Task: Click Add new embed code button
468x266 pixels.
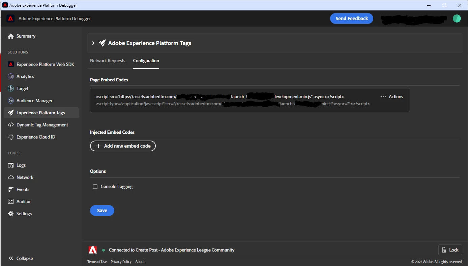Action: pos(123,146)
